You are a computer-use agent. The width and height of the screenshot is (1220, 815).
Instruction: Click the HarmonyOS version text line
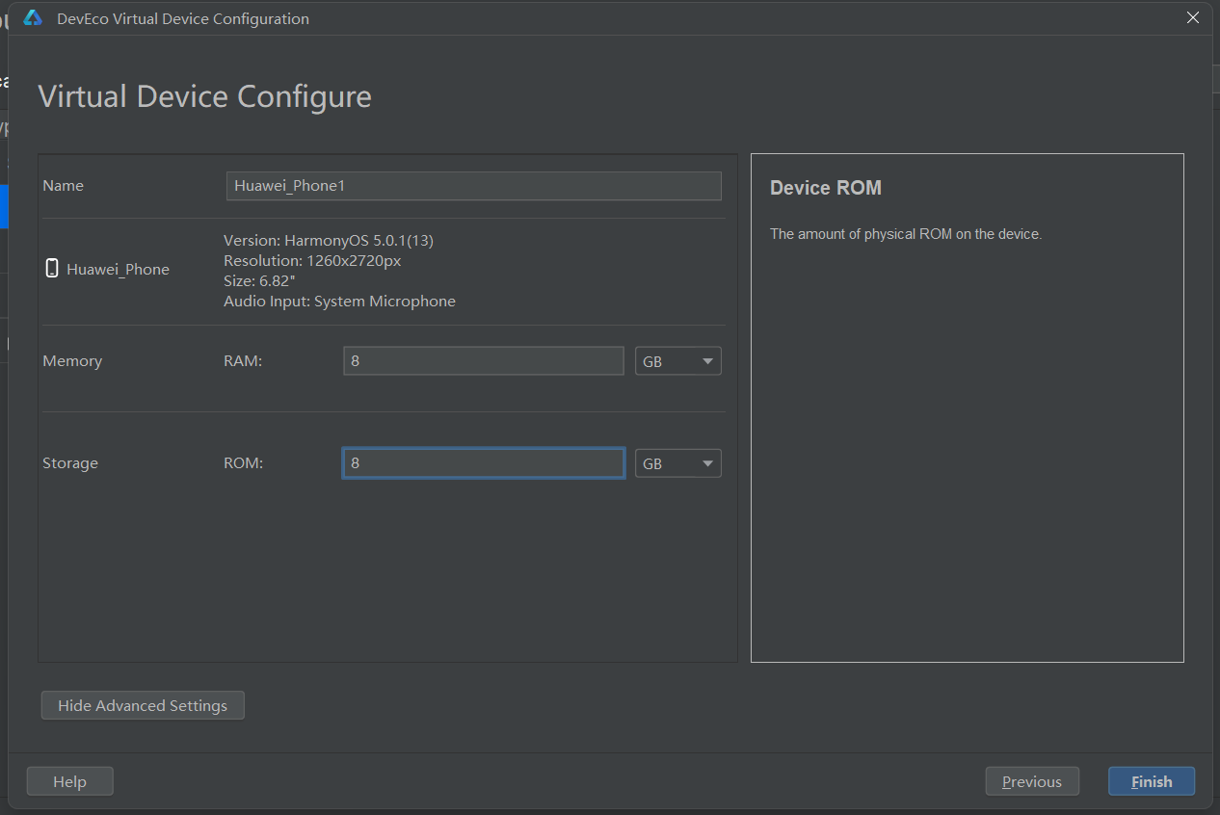pyautogui.click(x=329, y=240)
